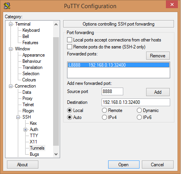The width and height of the screenshot is (181, 174).
Task: Enable local ports accept connections from other hosts
Action: click(69, 40)
